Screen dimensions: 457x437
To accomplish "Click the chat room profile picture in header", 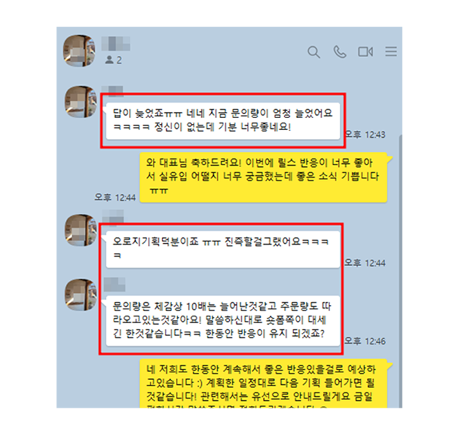I will click(79, 51).
